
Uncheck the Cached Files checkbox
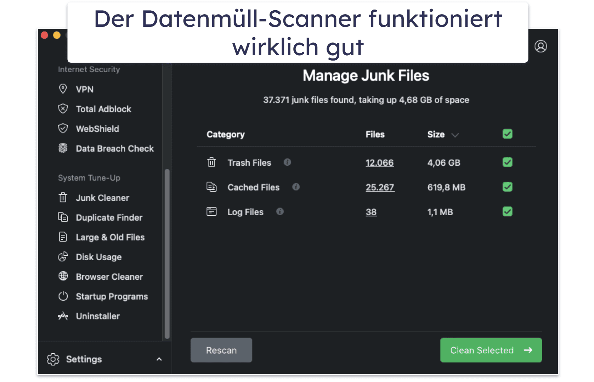(507, 187)
